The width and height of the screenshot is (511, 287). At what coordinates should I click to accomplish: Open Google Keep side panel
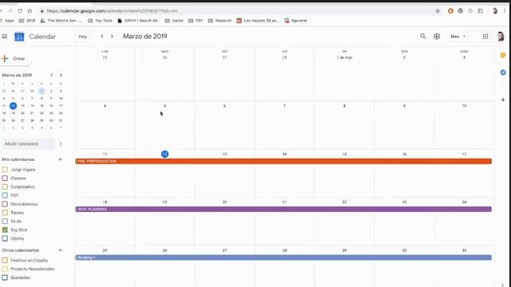click(x=503, y=55)
